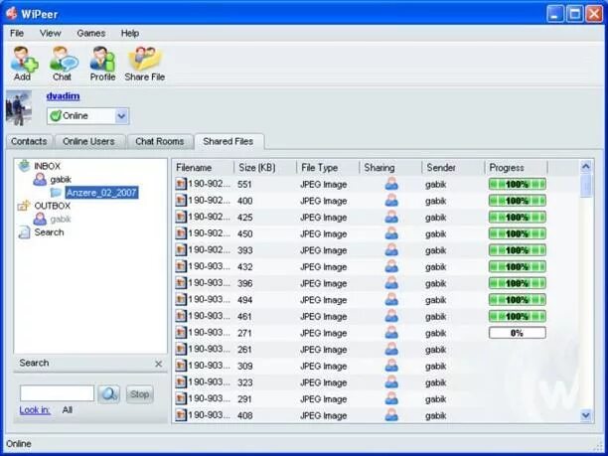Open the View menu
The width and height of the screenshot is (608, 456).
[x=51, y=34]
